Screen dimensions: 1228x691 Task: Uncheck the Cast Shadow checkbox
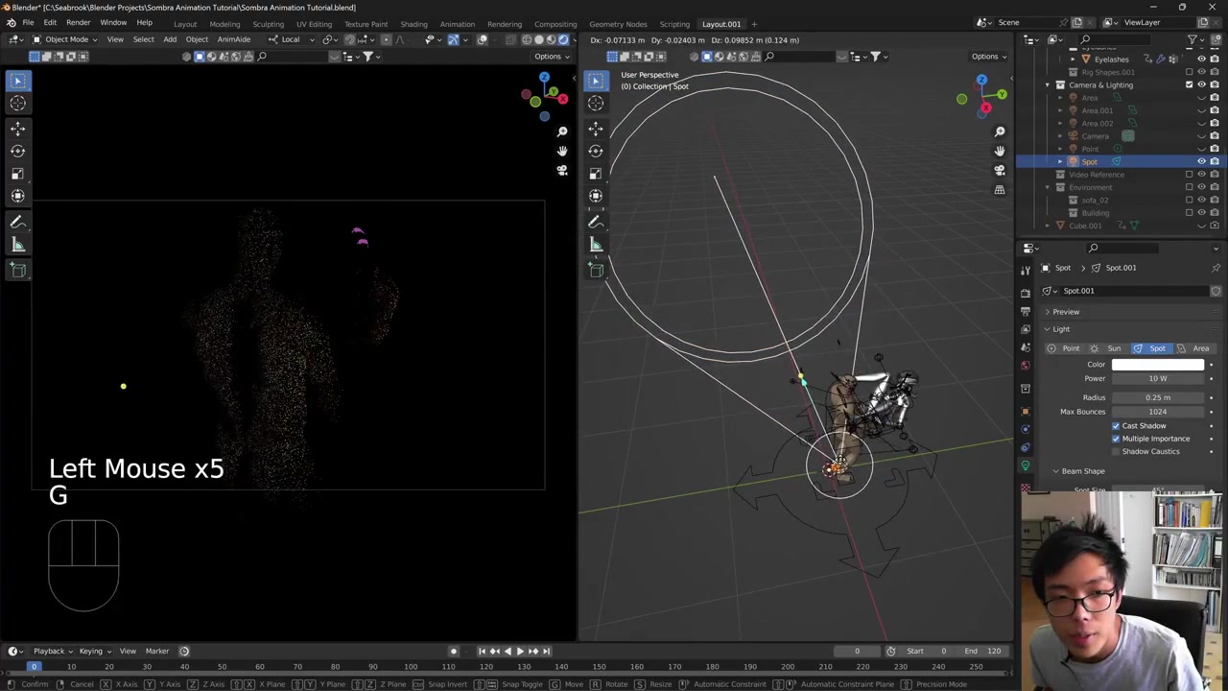pos(1116,426)
